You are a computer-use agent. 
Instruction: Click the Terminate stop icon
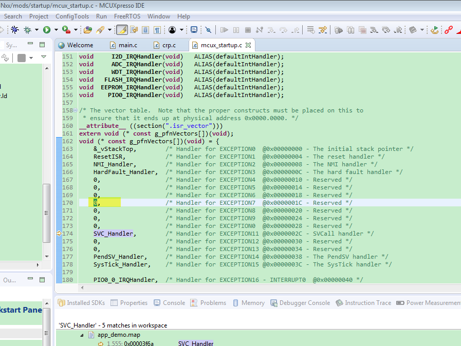tap(248, 30)
